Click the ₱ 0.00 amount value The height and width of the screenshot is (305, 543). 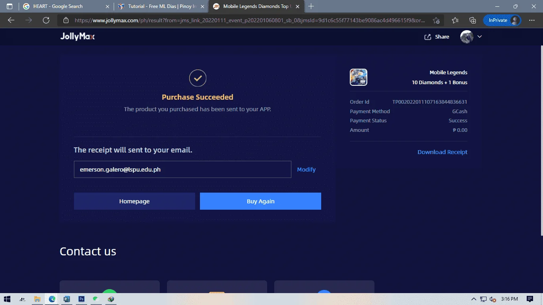click(460, 130)
